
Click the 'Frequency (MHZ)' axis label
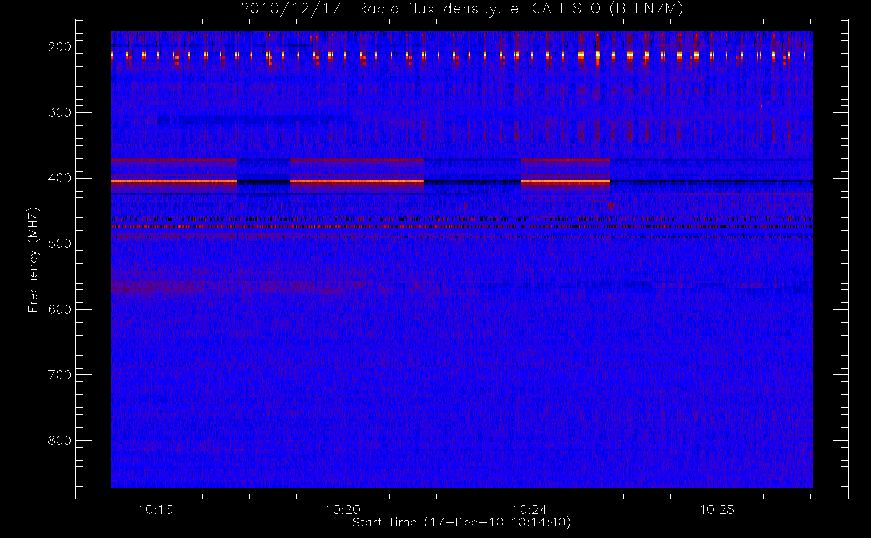coord(33,259)
